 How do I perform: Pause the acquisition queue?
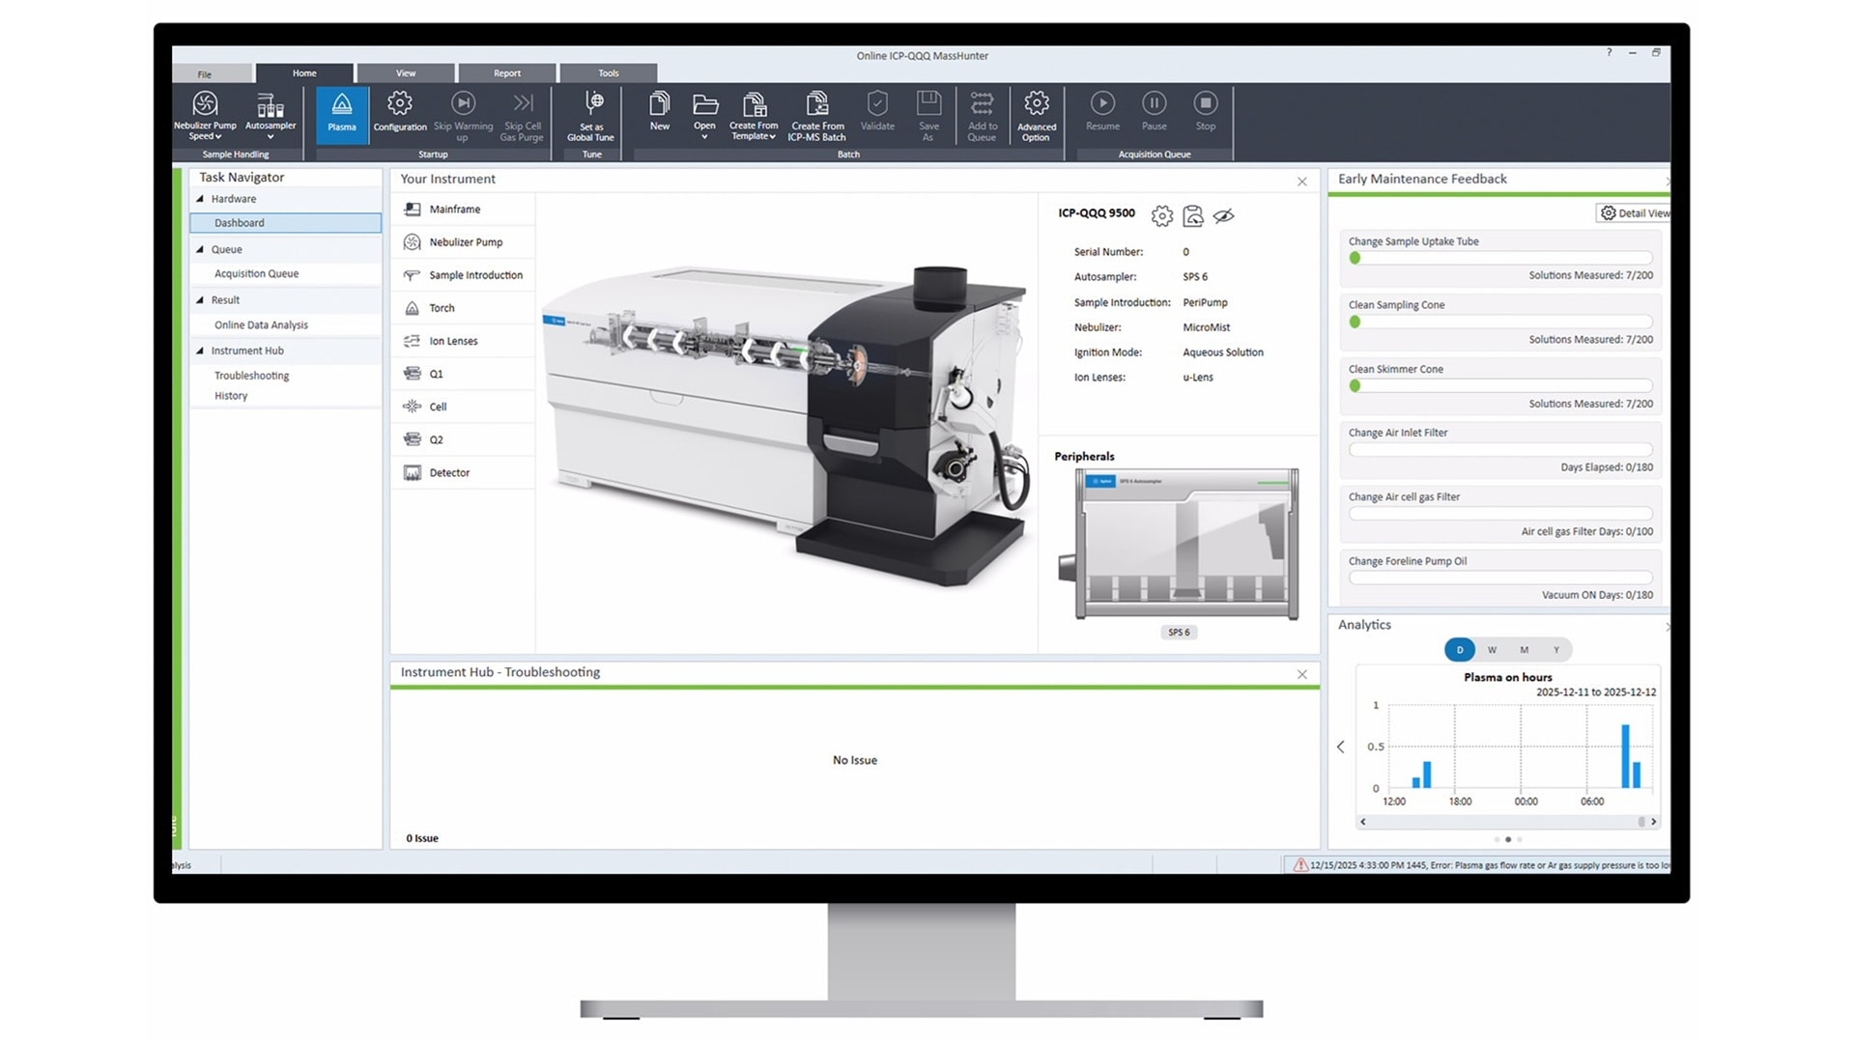click(x=1155, y=112)
